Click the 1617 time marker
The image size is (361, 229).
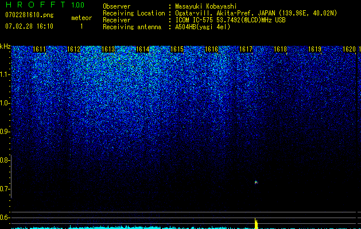(x=246, y=49)
